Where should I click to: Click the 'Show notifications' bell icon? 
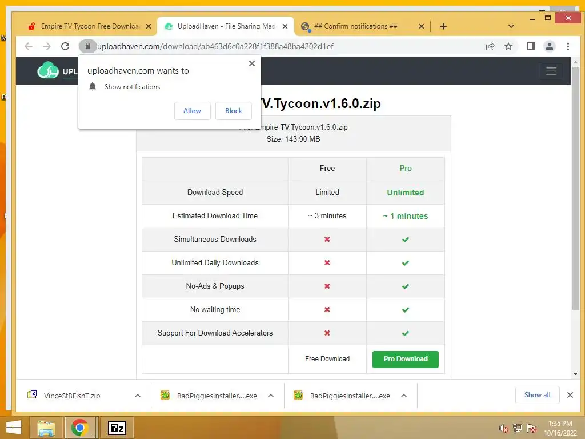pyautogui.click(x=93, y=87)
